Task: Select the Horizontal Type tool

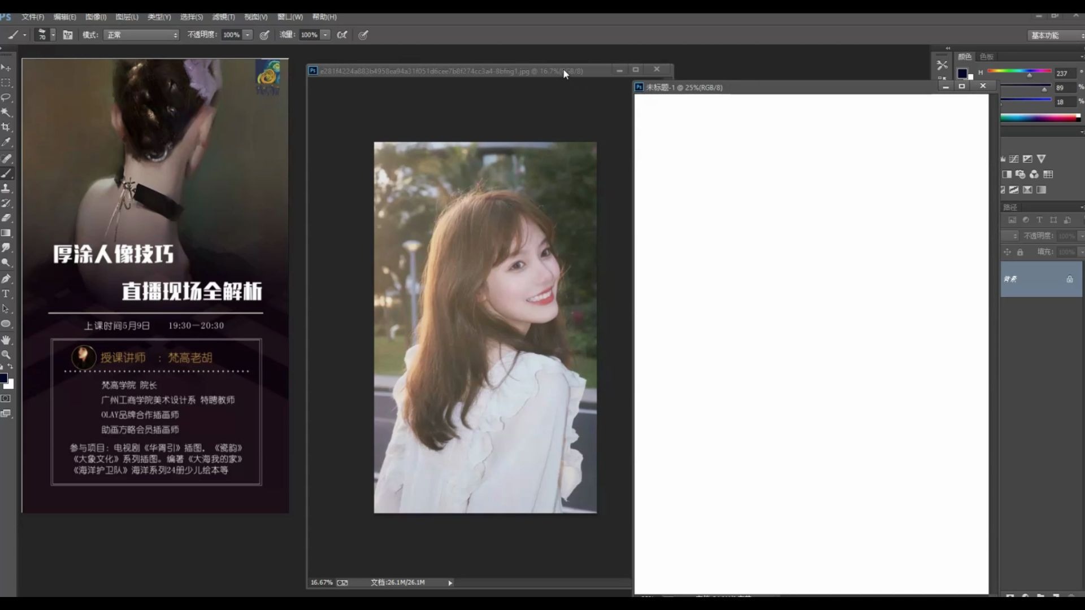Action: (6, 294)
